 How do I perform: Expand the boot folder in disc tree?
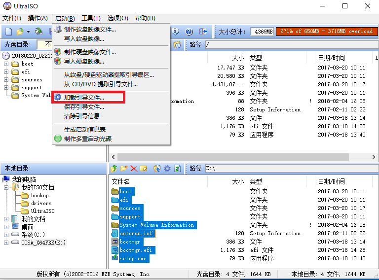click(6, 64)
